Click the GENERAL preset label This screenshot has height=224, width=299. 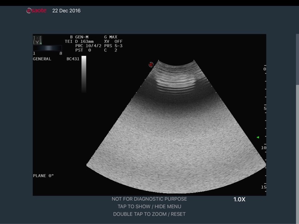(x=42, y=59)
